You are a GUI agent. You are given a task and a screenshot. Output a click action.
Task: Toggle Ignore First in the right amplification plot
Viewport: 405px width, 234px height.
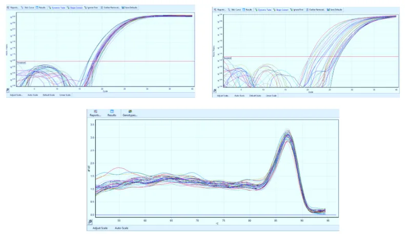[x=297, y=10]
